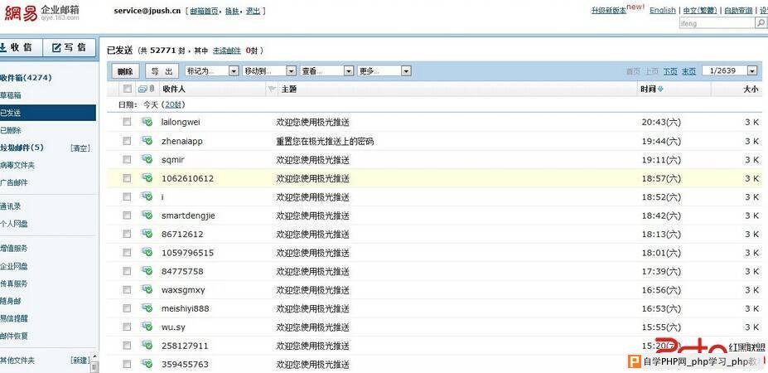Click the search magnifier icon
The image size is (768, 373).
[x=761, y=23]
